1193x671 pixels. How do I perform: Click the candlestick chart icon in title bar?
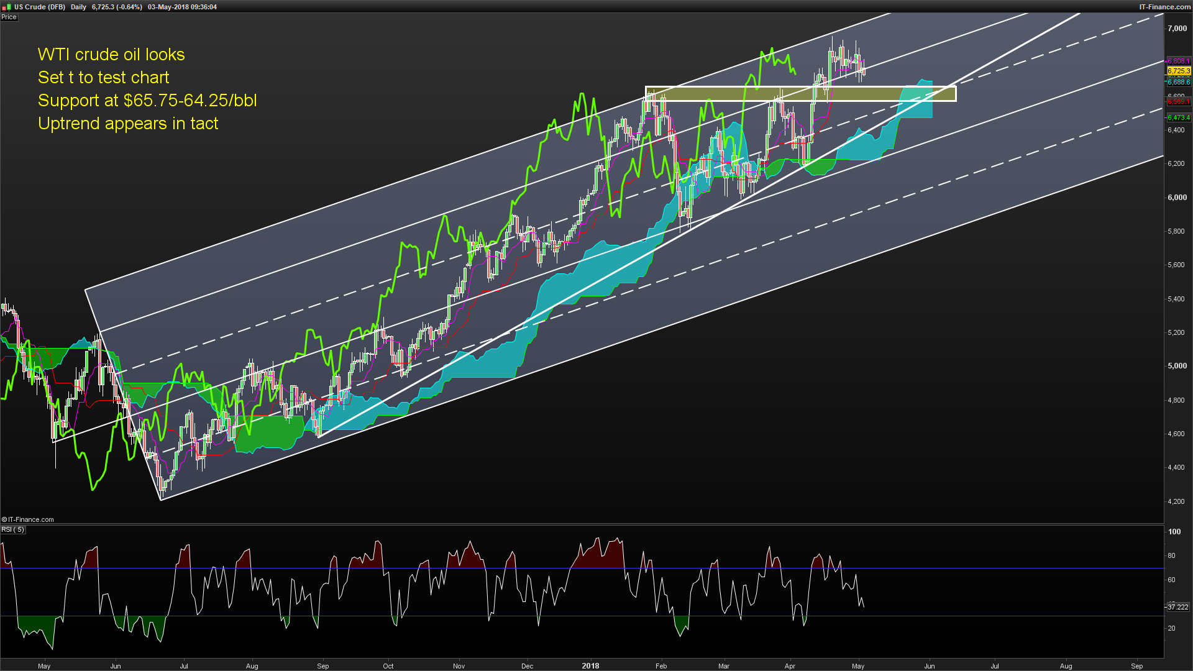[7, 7]
